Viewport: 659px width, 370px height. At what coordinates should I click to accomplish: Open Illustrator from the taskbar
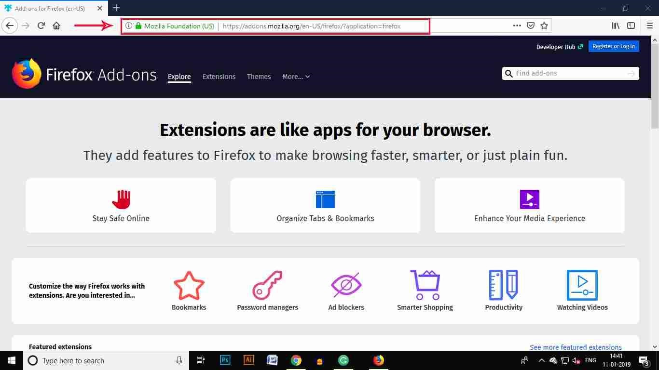click(249, 360)
